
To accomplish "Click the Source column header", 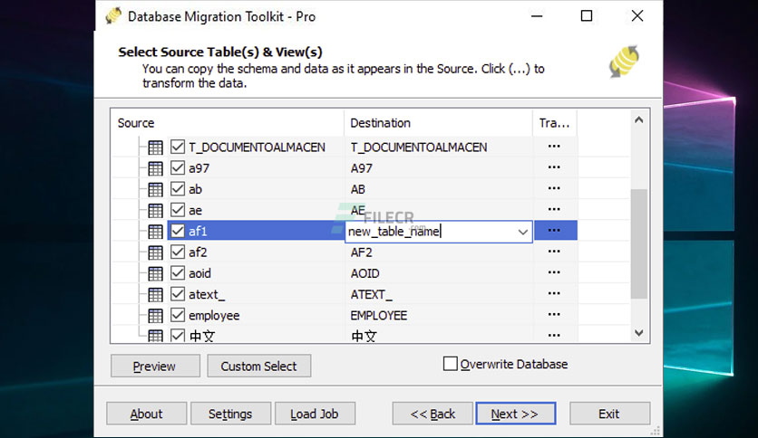I will [x=228, y=123].
